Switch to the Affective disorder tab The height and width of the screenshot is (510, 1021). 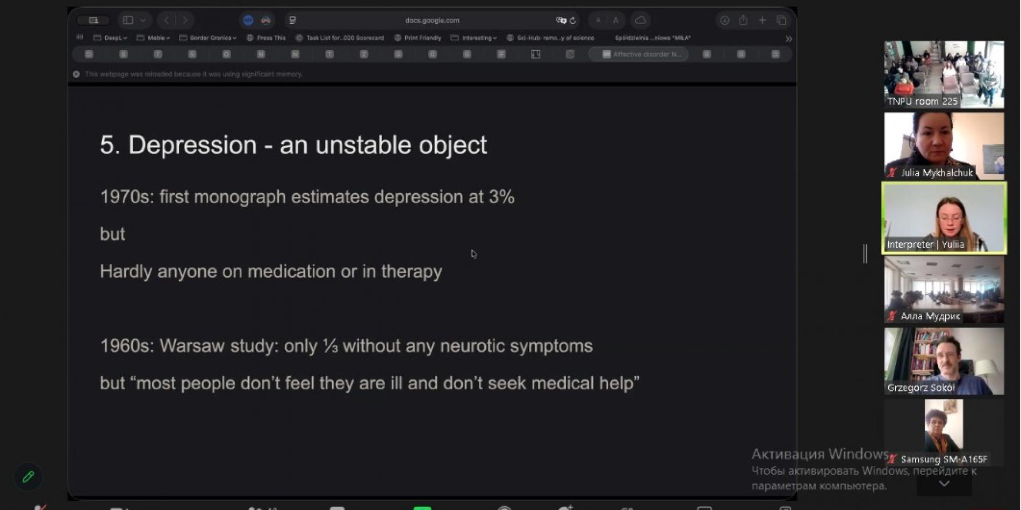(639, 54)
